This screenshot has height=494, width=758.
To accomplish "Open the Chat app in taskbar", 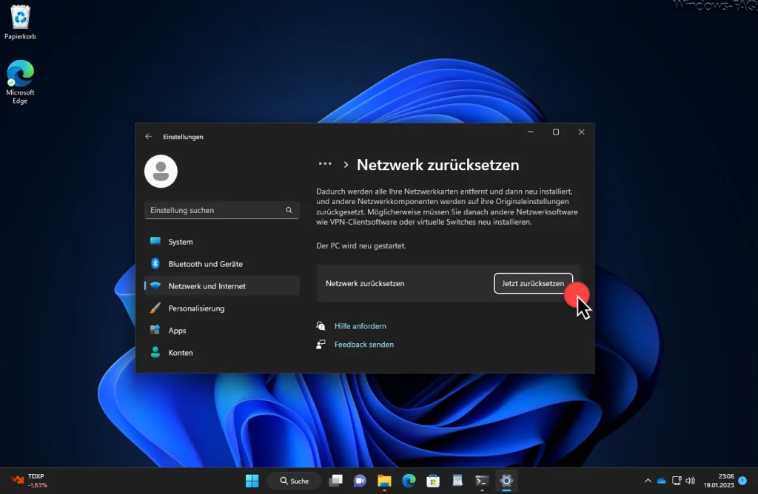I will [x=360, y=481].
